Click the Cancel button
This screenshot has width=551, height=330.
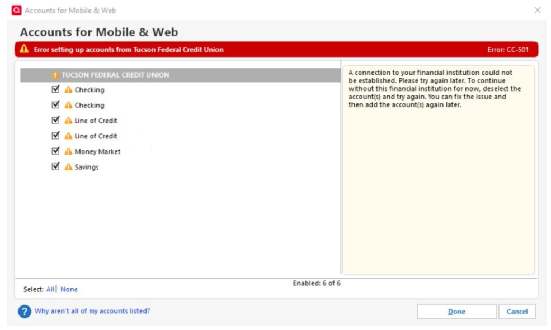coord(517,312)
